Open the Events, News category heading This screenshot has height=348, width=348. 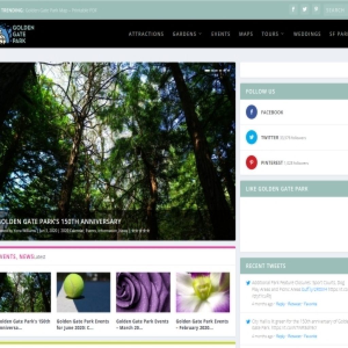pos(17,257)
